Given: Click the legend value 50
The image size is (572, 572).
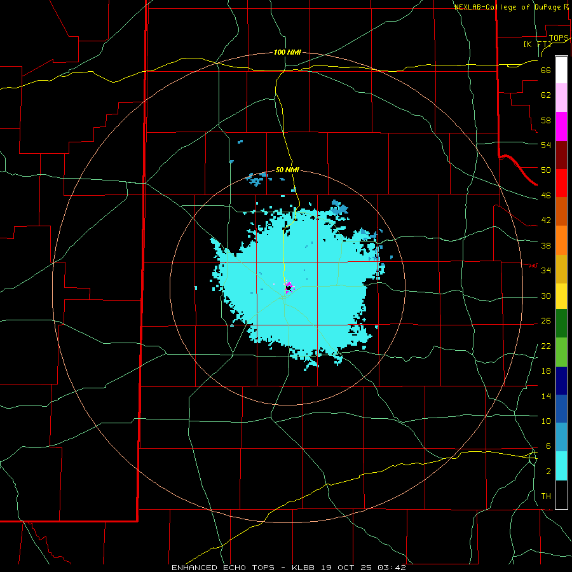Looking at the screenshot, I should 546,170.
